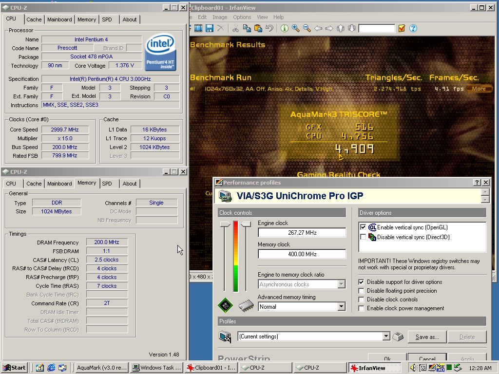Click the Memory clock slider handle
This screenshot has width=499, height=374.
pos(246,224)
